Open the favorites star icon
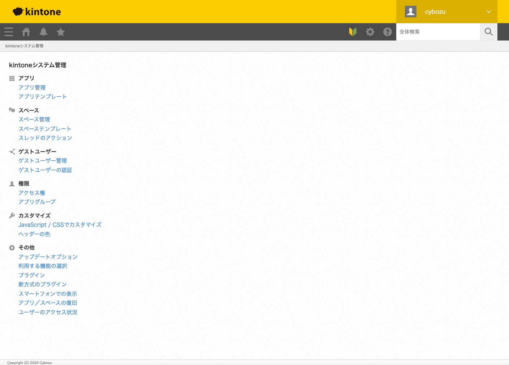Screen dimensions: 509x365 click(x=61, y=32)
